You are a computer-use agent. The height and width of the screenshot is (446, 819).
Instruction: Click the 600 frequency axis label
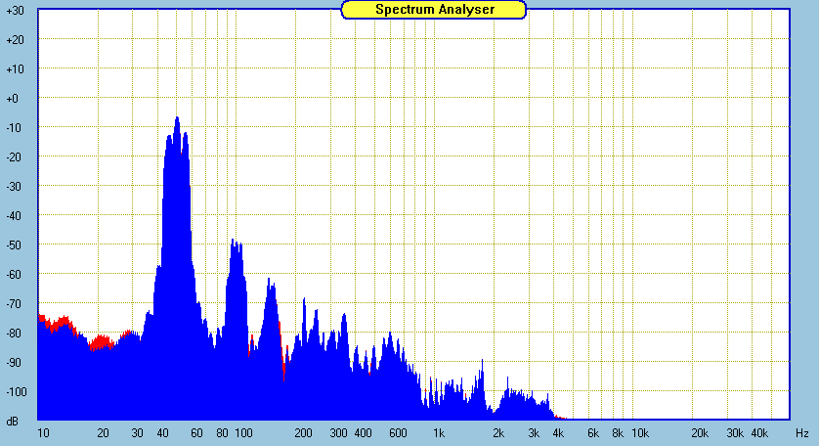[x=398, y=432]
